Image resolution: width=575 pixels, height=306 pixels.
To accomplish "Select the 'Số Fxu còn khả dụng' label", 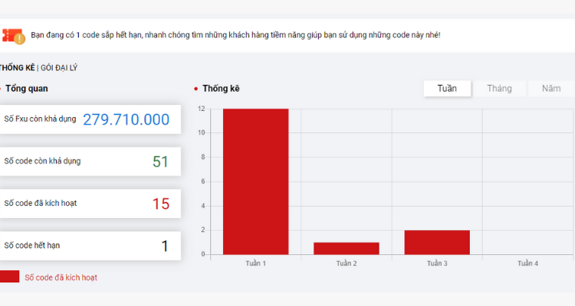I will tap(40, 119).
